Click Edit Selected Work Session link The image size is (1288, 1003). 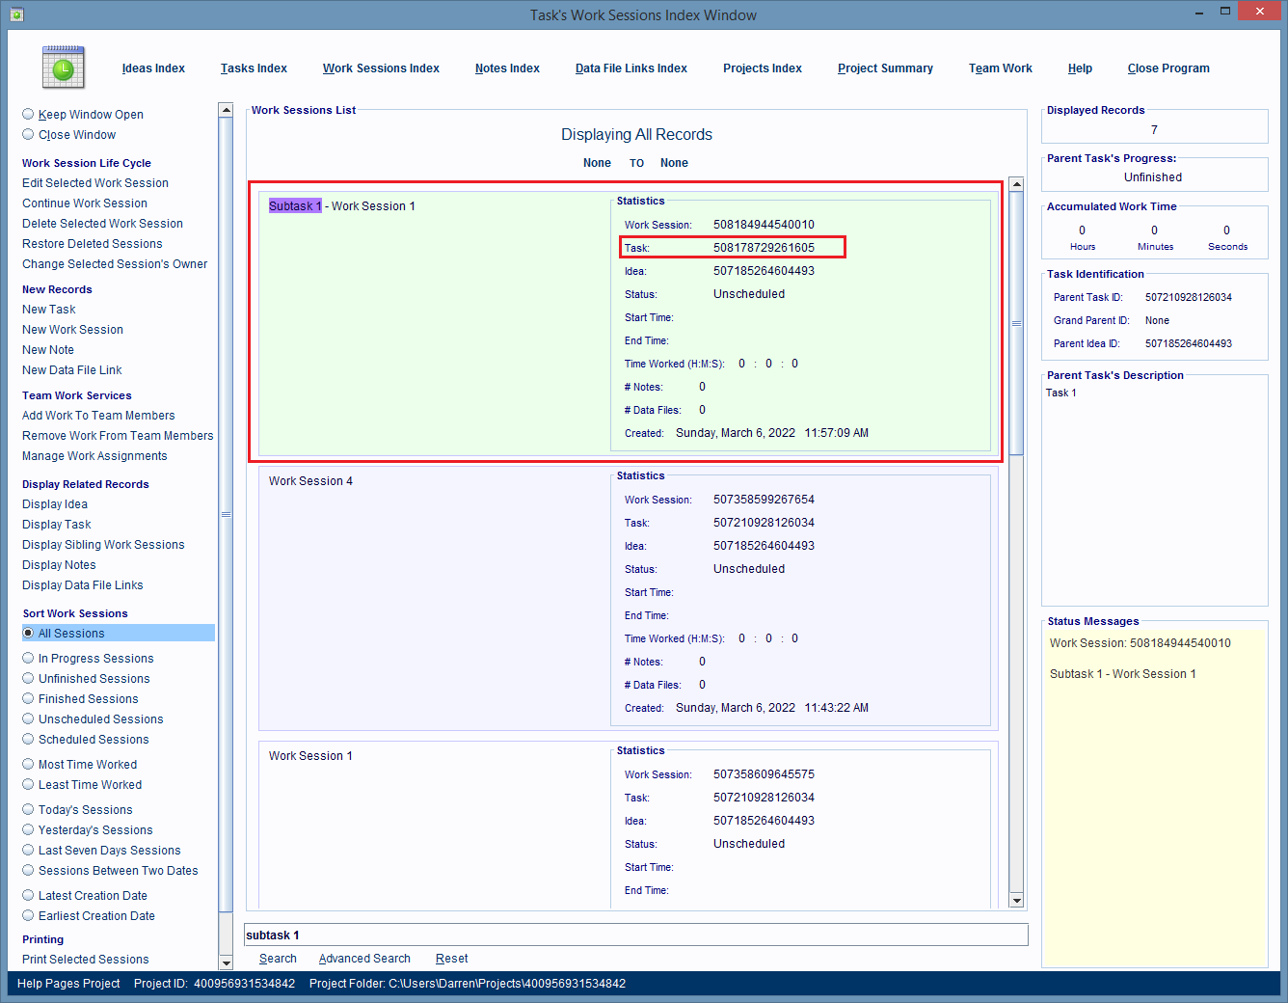tap(95, 183)
